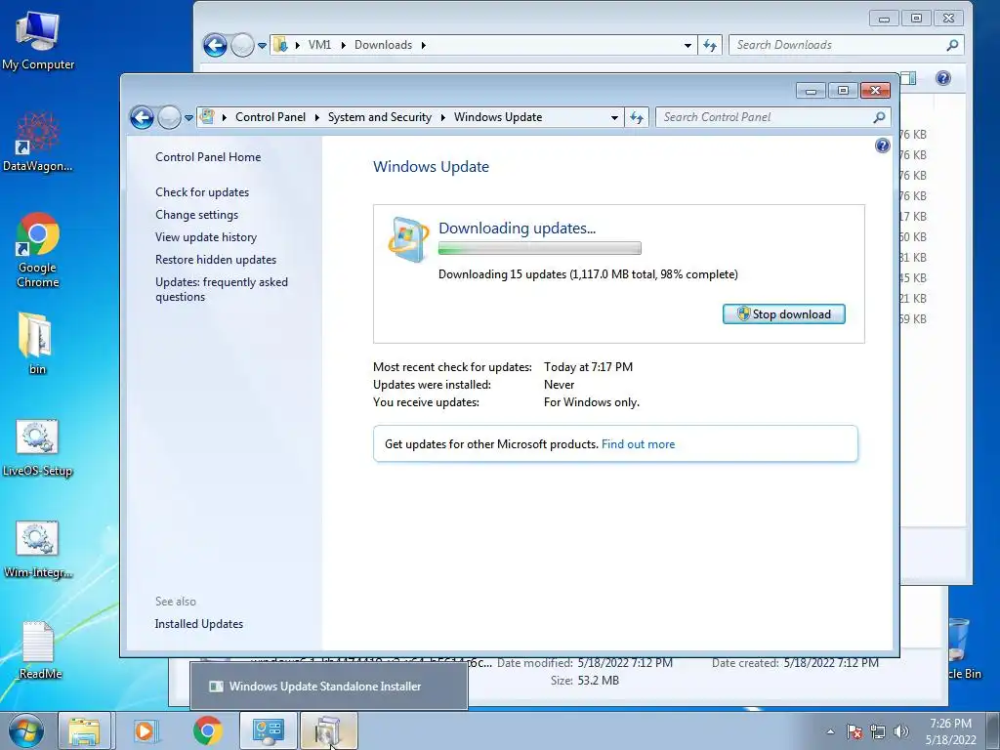
Task: Click Find out more link
Action: (638, 444)
